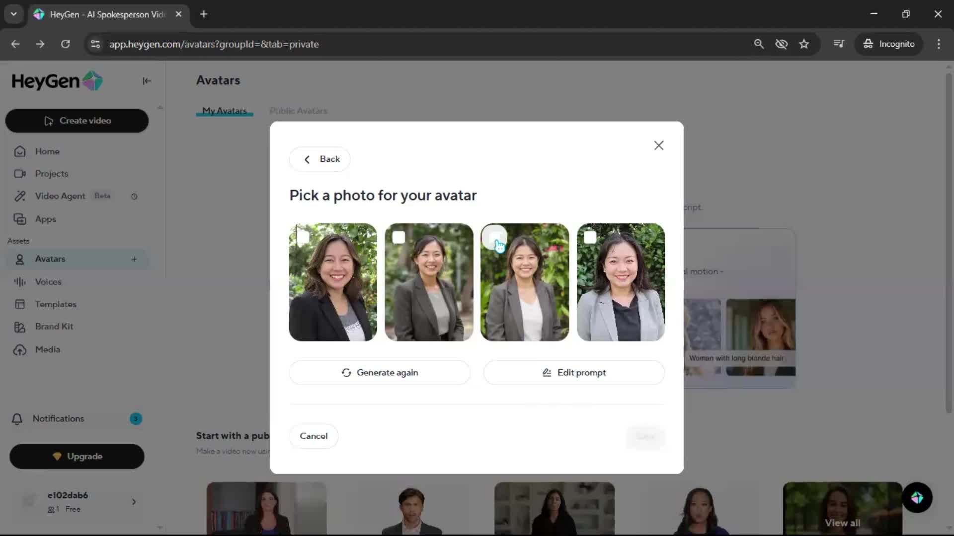
Task: Click the Edit prompt button
Action: click(x=574, y=372)
